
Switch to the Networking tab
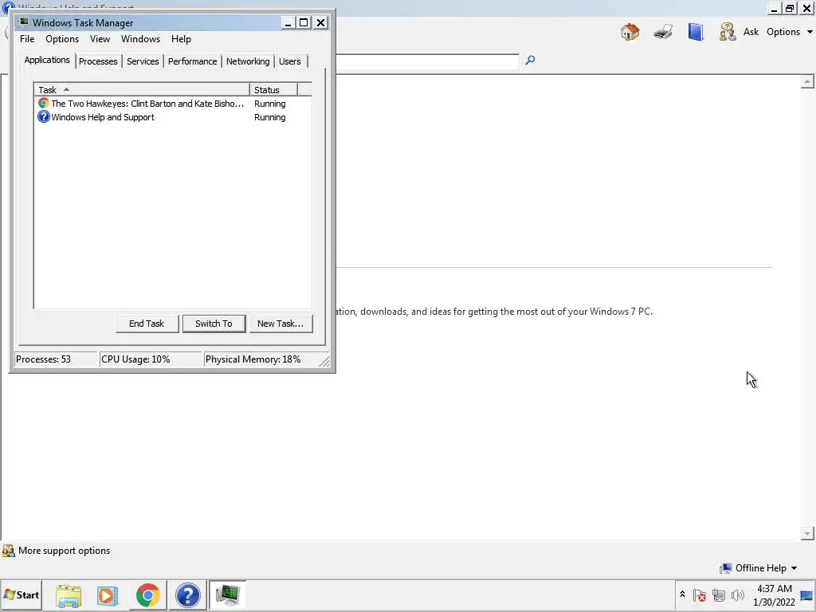coord(248,61)
